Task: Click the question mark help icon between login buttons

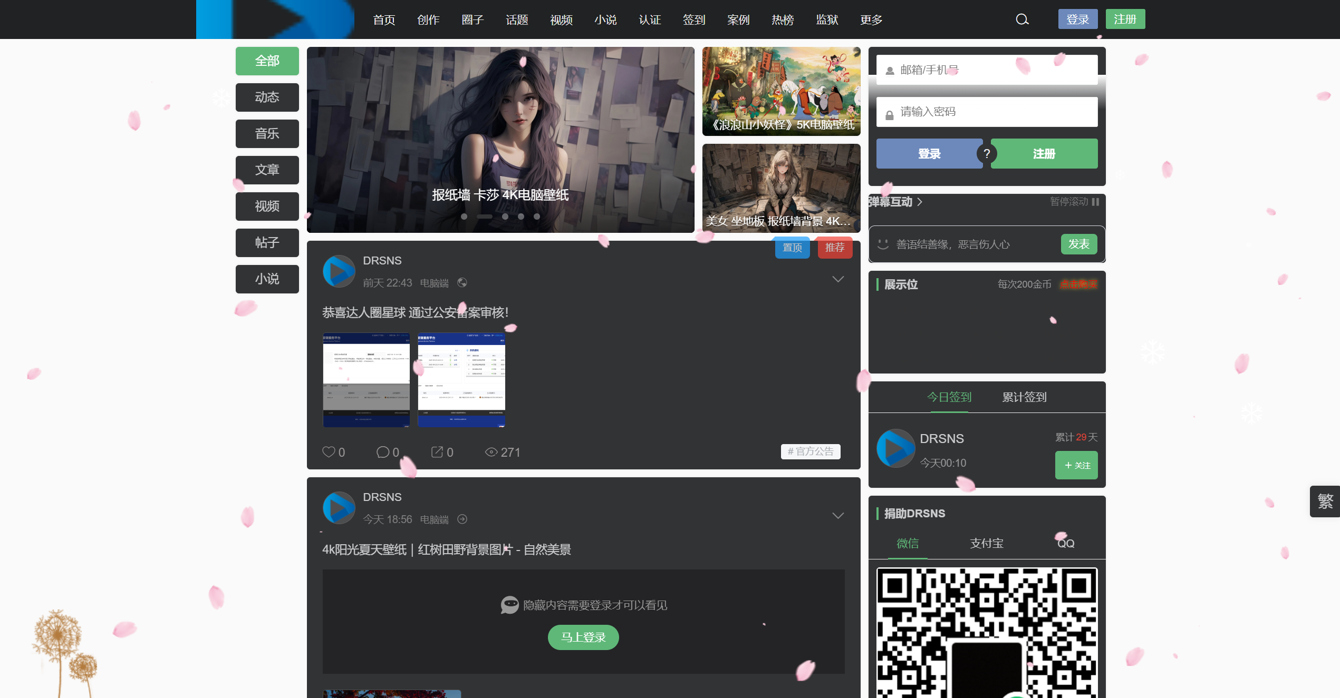Action: coord(987,154)
